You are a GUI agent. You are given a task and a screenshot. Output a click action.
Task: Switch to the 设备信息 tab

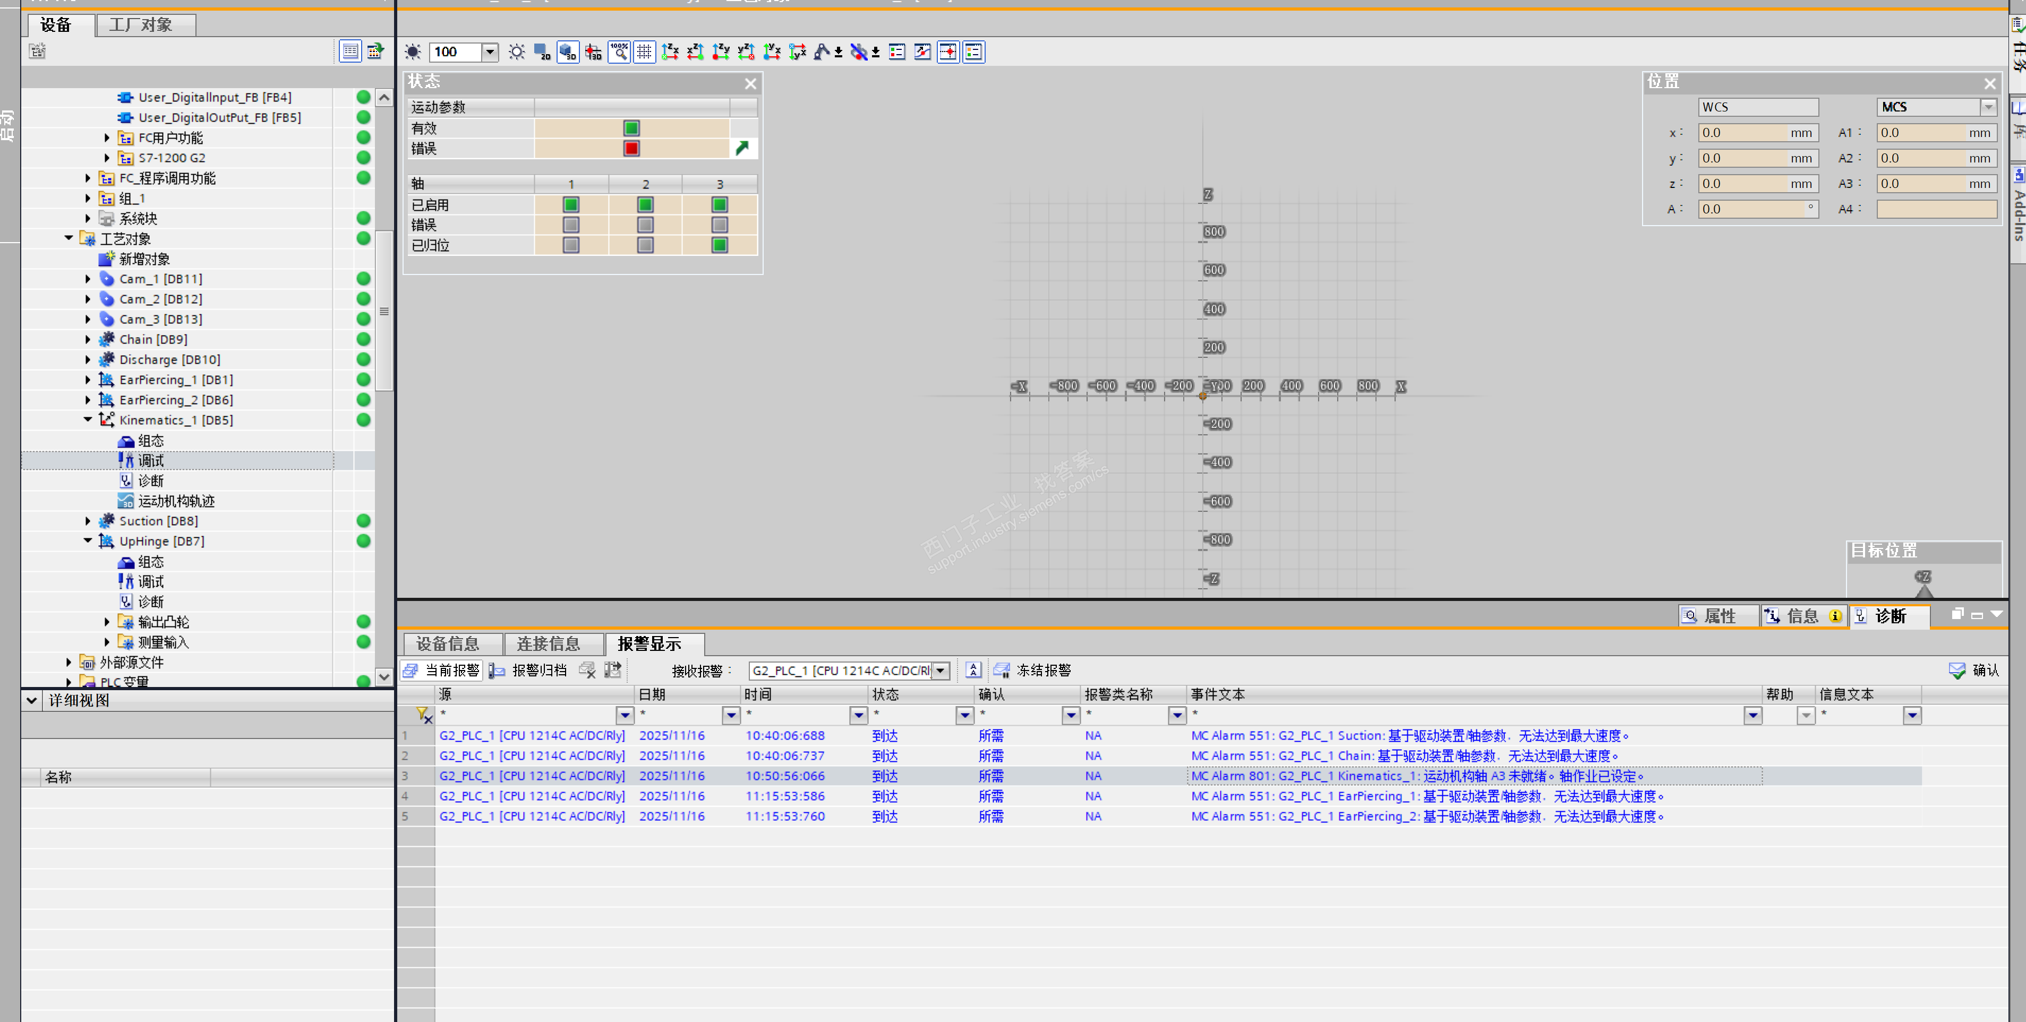point(448,644)
